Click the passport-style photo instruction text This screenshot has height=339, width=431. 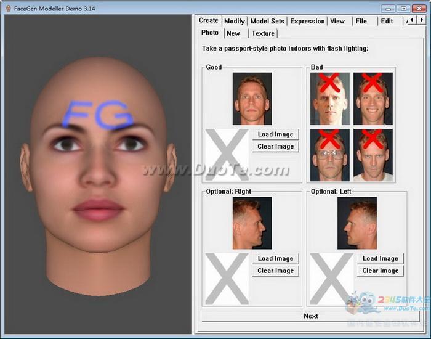pyautogui.click(x=285, y=49)
